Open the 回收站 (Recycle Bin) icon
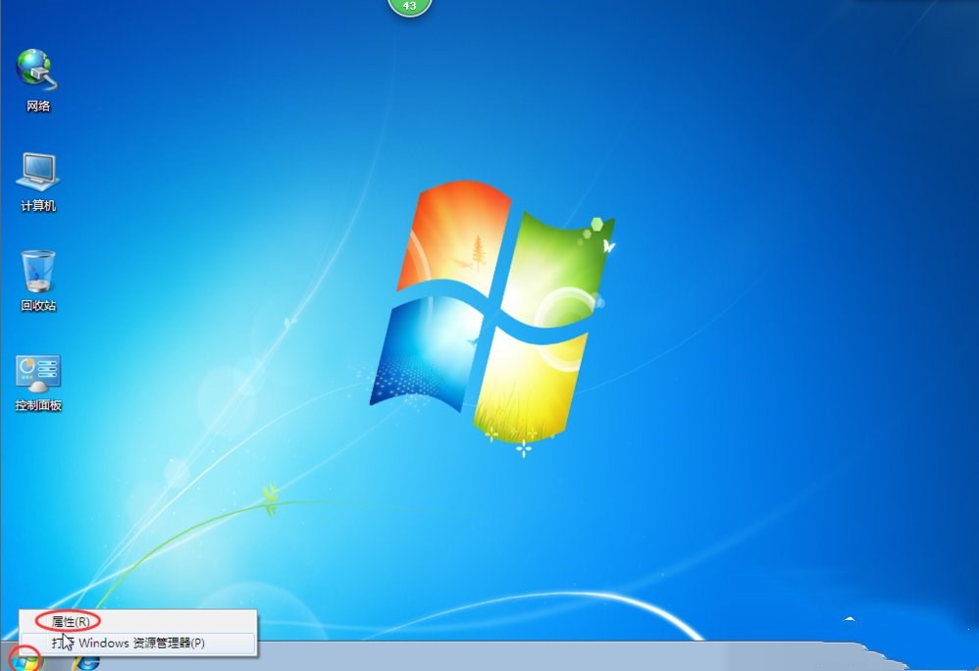 [37, 272]
